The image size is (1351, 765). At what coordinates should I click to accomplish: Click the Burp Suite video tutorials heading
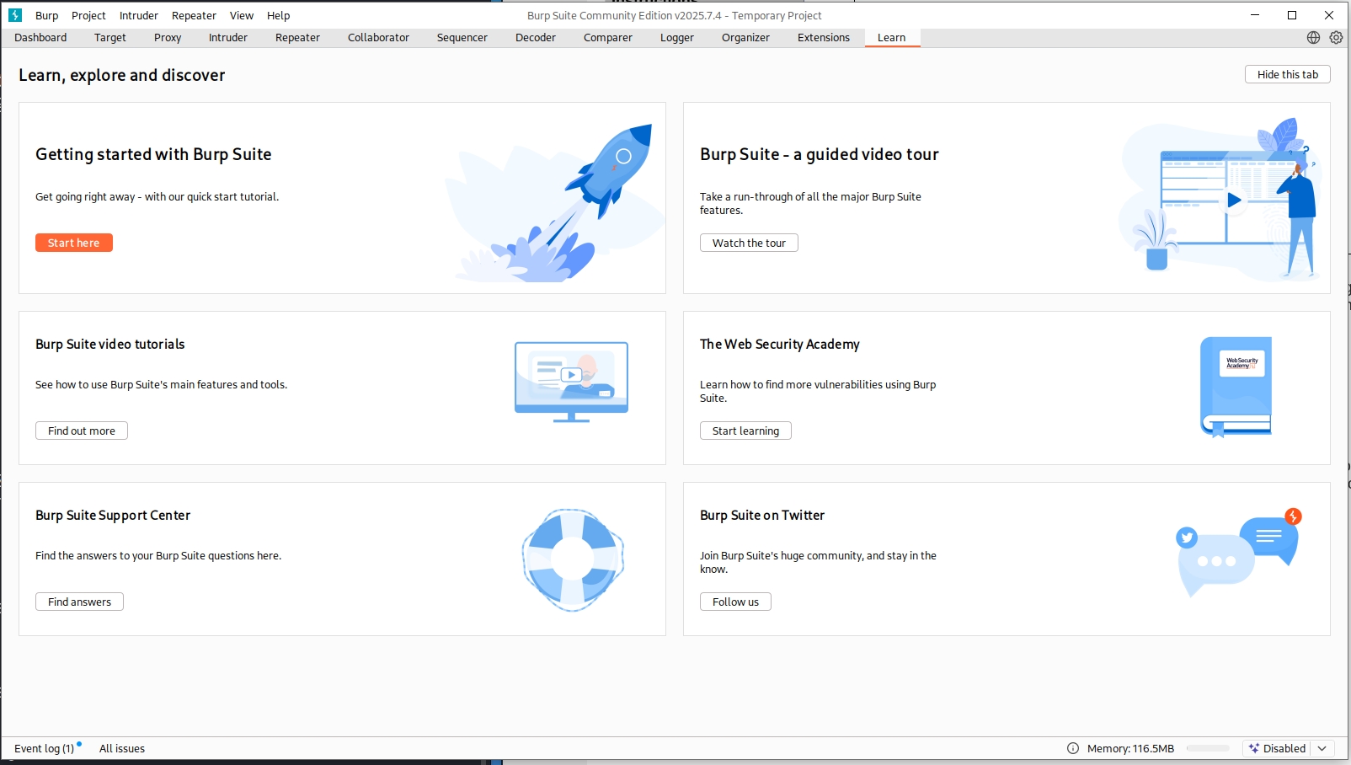point(110,344)
